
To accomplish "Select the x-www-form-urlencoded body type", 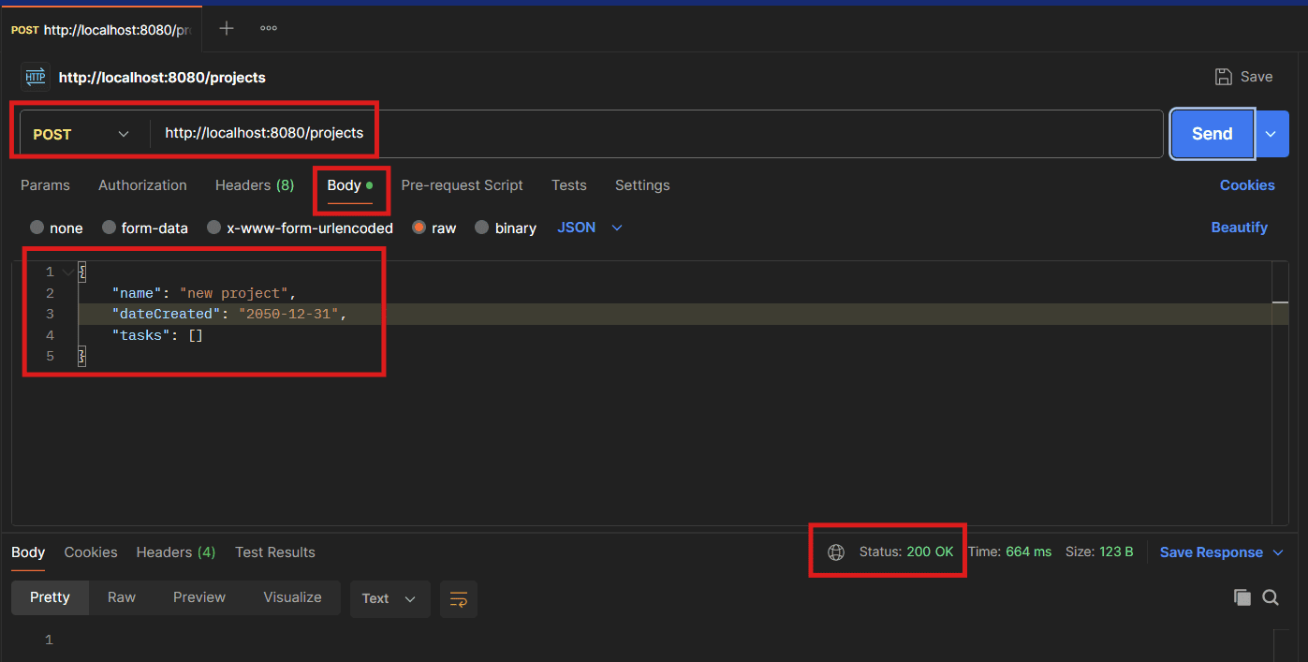I will click(x=300, y=228).
